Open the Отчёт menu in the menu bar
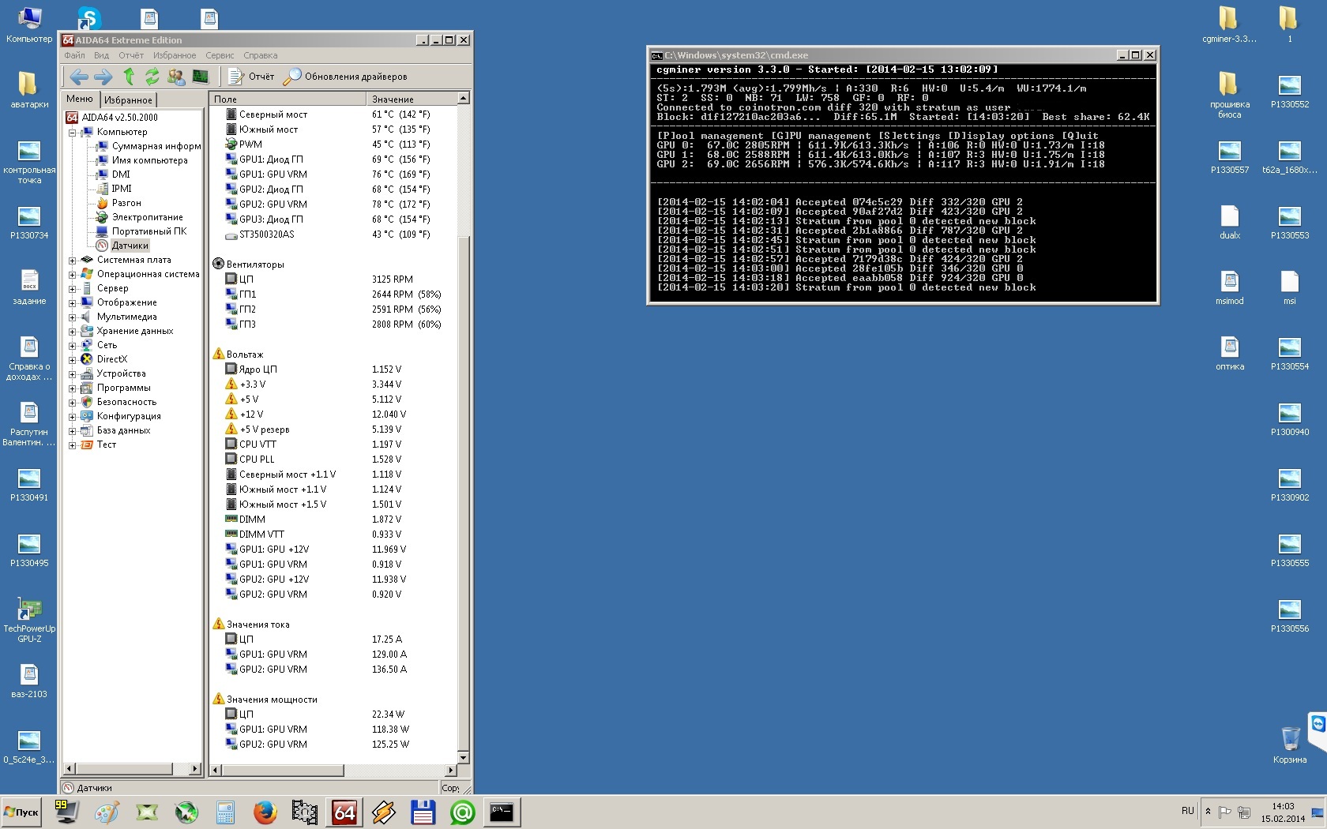This screenshot has width=1327, height=829. [x=131, y=55]
